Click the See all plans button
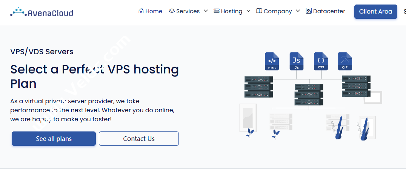The width and height of the screenshot is (406, 171). point(54,139)
